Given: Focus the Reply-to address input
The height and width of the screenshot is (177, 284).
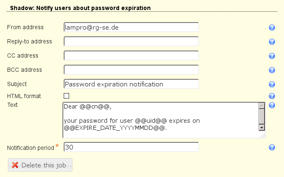Looking at the screenshot, I should [131, 41].
